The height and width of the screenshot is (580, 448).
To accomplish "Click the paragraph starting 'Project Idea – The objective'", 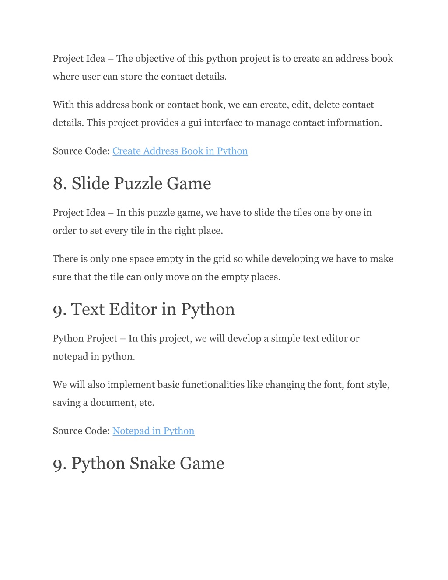I will (x=223, y=59).
